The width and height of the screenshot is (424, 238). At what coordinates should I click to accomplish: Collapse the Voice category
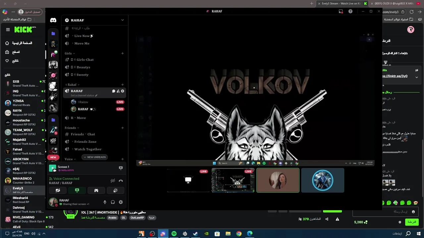click(x=70, y=159)
